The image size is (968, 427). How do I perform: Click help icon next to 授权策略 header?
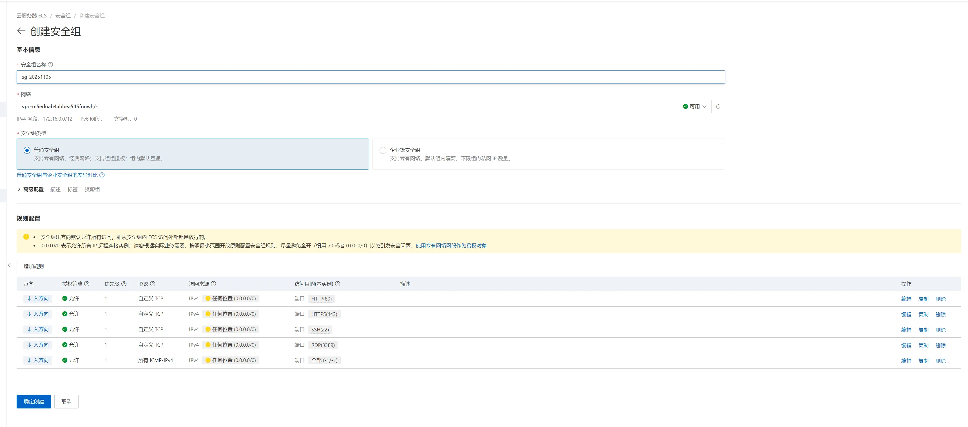click(87, 284)
